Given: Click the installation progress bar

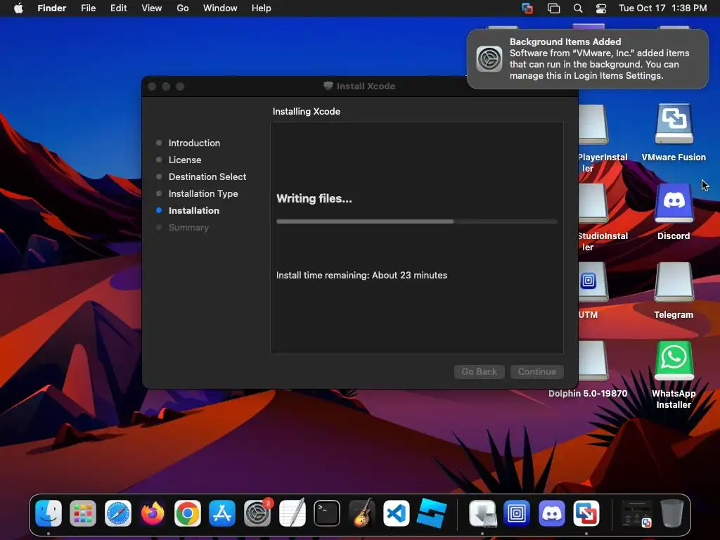Looking at the screenshot, I should pos(417,221).
